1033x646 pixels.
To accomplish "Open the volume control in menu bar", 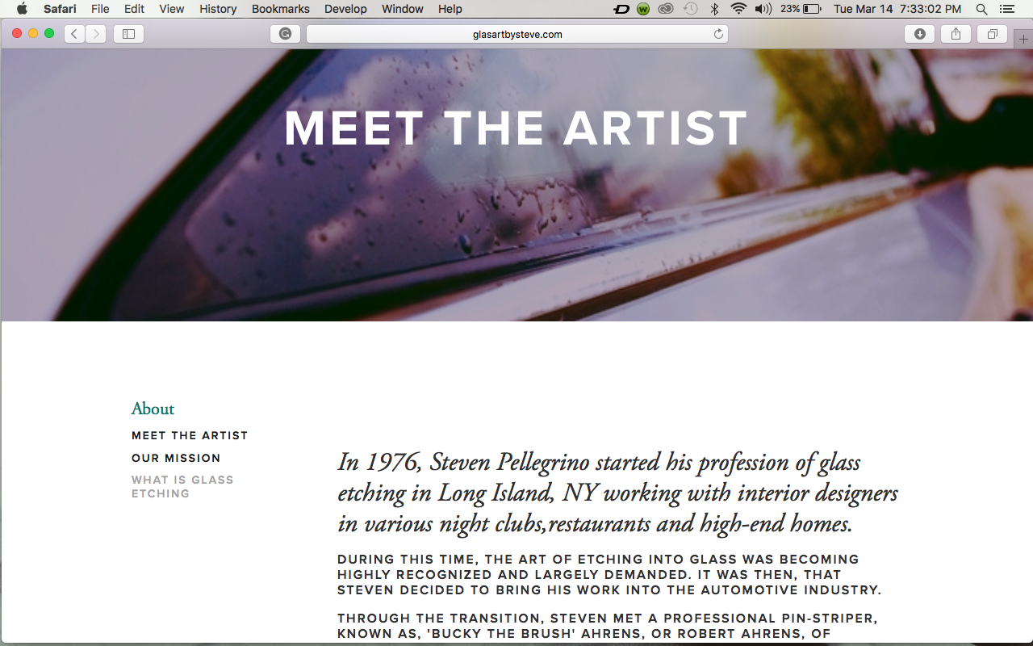I will coord(763,9).
